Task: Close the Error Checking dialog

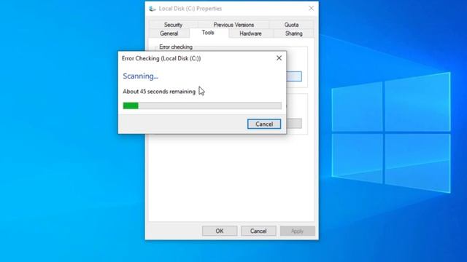Action: coord(279,58)
